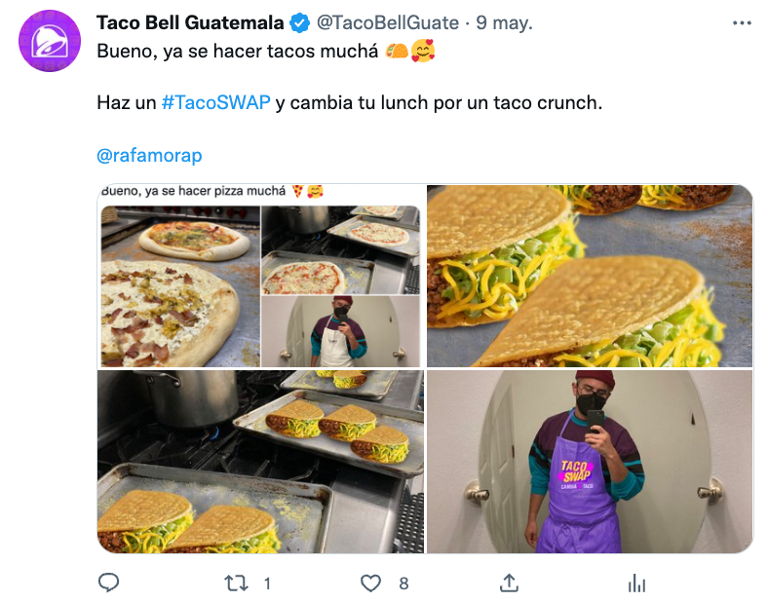Click the Taco Bell Guatemala account name

(190, 23)
